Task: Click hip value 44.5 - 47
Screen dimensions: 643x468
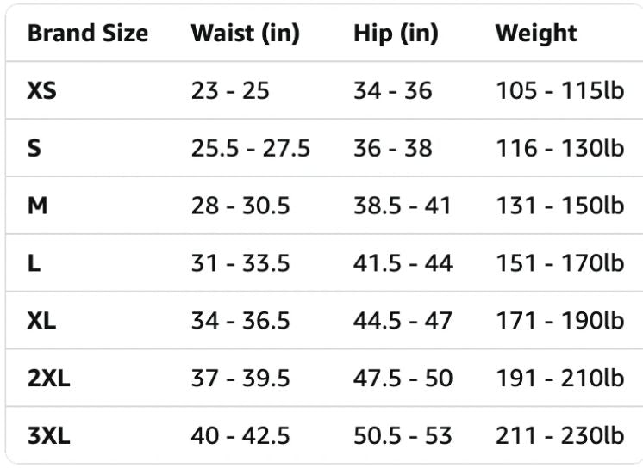Action: point(403,321)
